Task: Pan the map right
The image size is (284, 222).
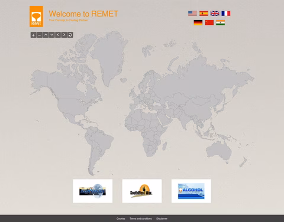Action: coord(64,35)
